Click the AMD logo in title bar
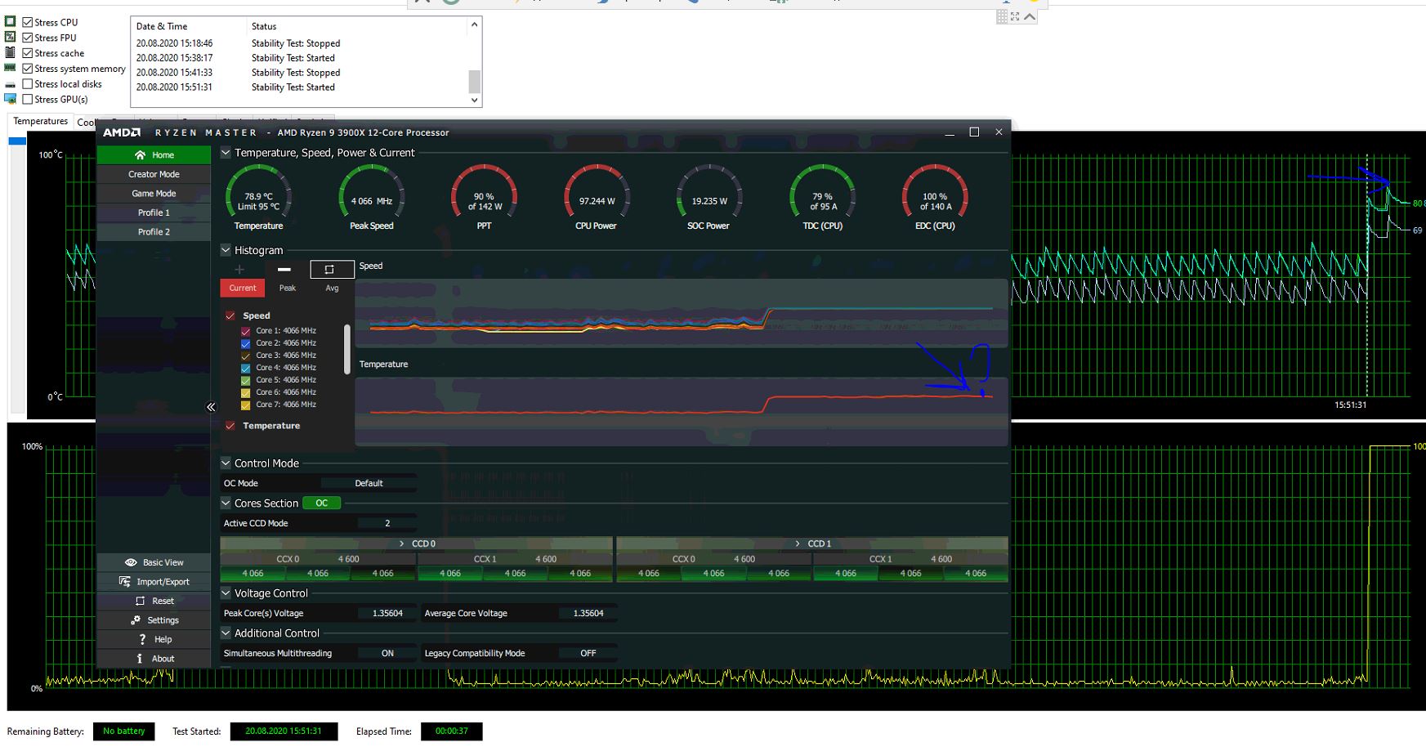 pos(122,132)
